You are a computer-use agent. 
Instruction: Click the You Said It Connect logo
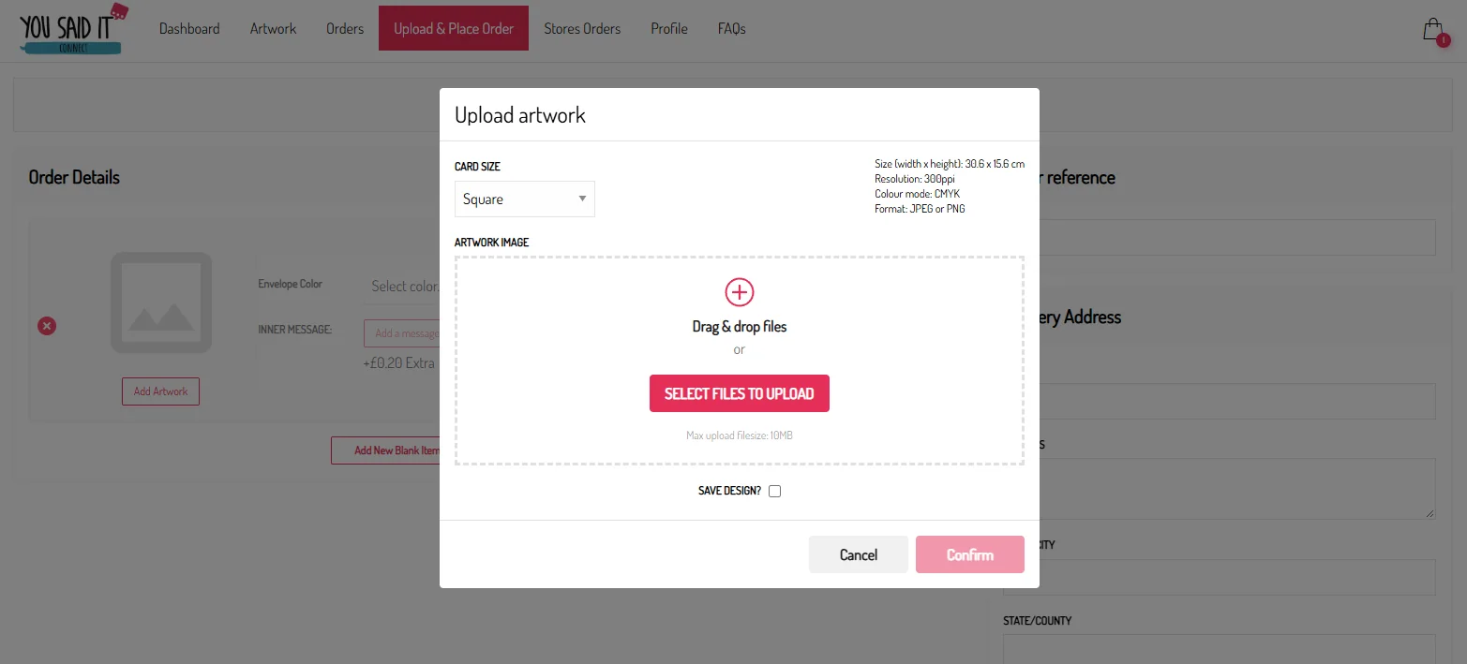coord(73,28)
